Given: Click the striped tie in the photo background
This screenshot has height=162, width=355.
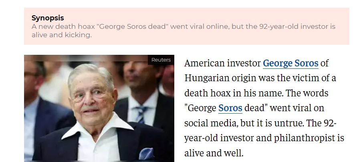Looking at the screenshot, I should [141, 113].
